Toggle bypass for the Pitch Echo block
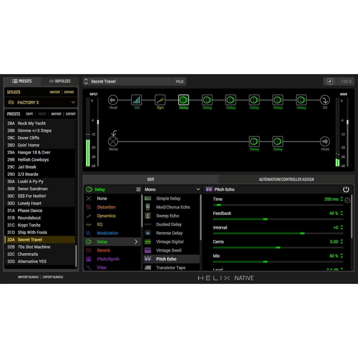Image resolution: width=358 pixels, height=358 pixels. (346, 189)
